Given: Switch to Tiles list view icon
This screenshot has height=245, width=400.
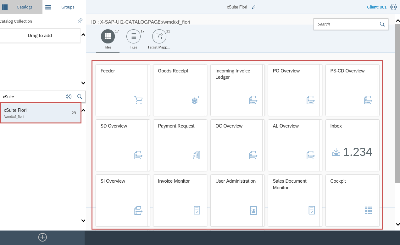Looking at the screenshot, I should point(133,37).
